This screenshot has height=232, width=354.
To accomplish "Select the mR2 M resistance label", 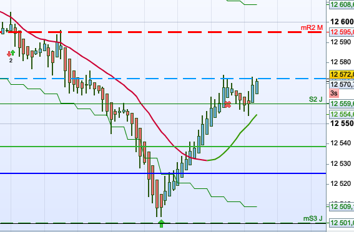I will pos(312,27).
